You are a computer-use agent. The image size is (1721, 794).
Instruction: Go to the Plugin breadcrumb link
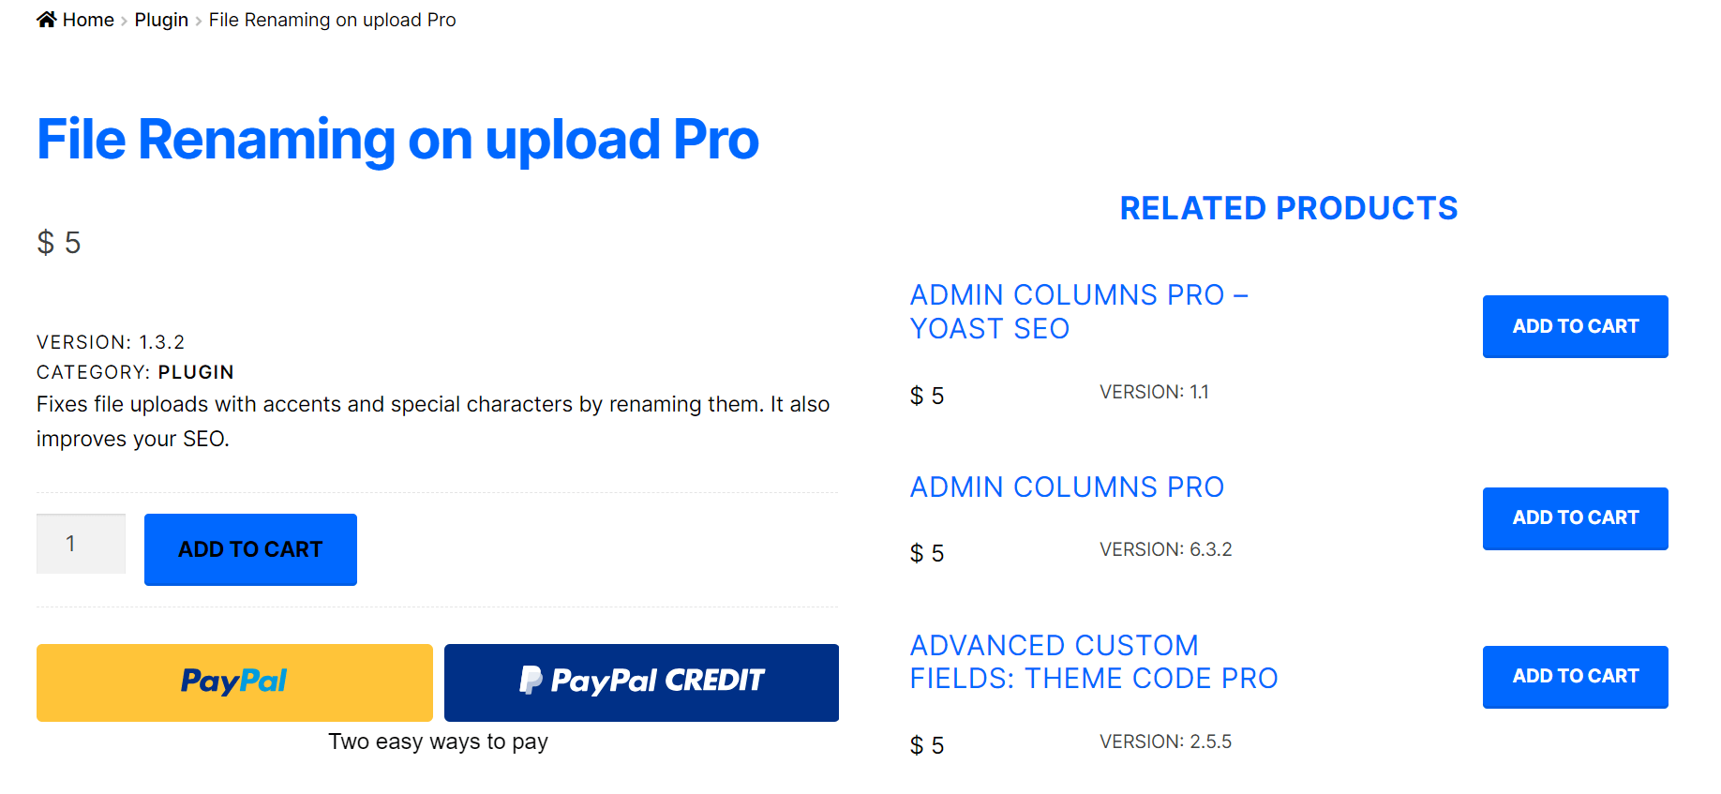pos(161,20)
